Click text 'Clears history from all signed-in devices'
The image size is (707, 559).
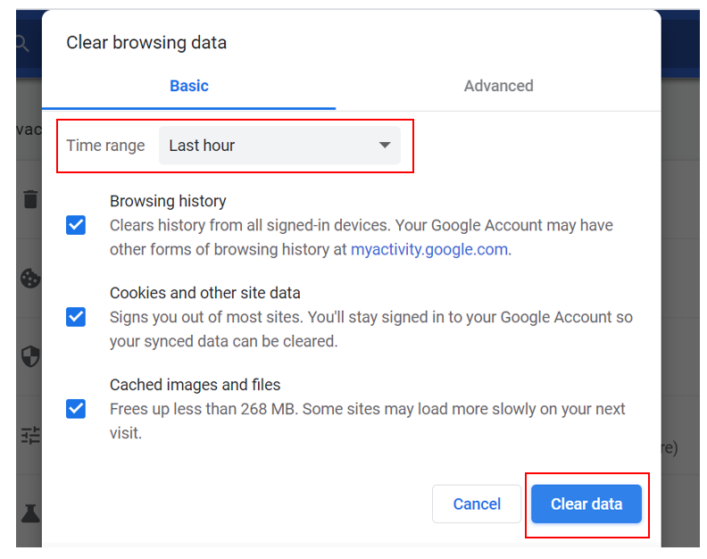(x=249, y=225)
